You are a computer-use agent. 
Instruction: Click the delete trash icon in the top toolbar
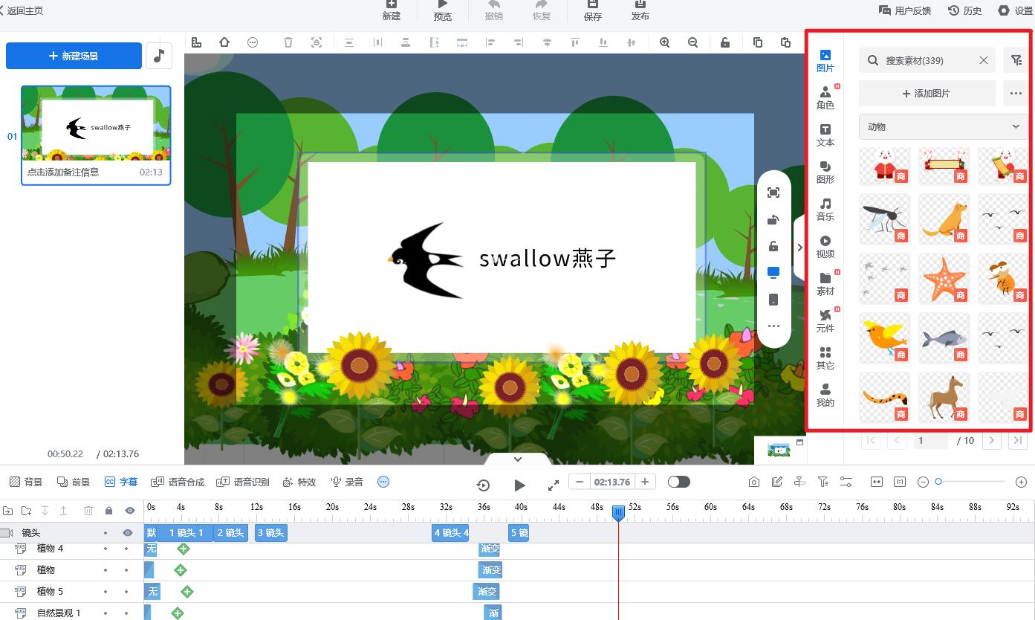coord(288,42)
